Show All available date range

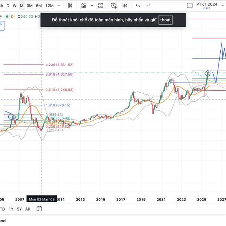point(27,209)
